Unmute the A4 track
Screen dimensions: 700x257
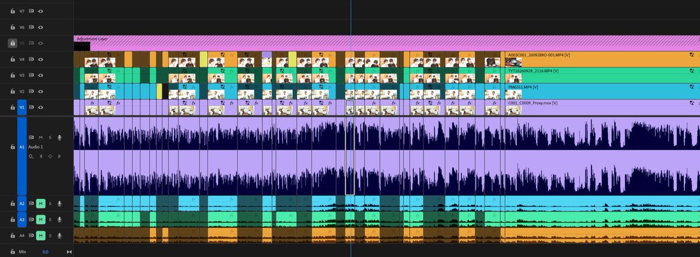41,235
